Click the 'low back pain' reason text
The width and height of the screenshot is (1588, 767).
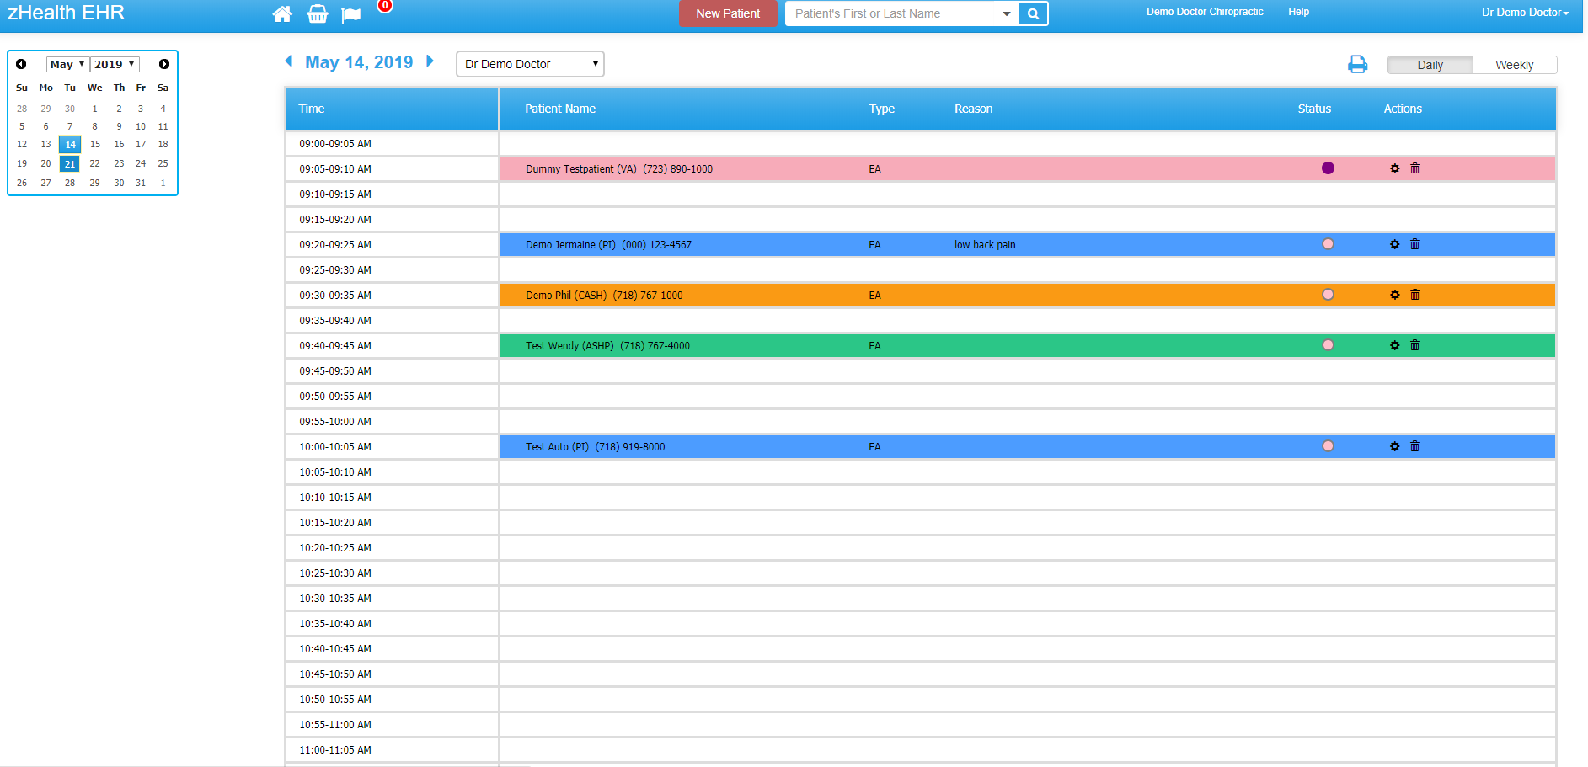coord(985,245)
